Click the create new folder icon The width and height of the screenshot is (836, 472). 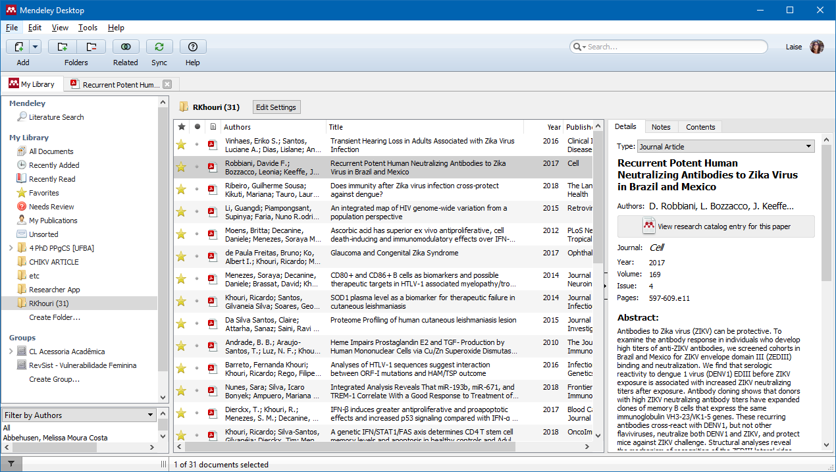[x=63, y=47]
